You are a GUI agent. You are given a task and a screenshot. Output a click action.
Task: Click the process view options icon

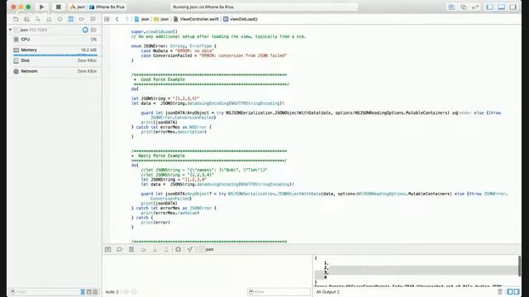click(93, 30)
